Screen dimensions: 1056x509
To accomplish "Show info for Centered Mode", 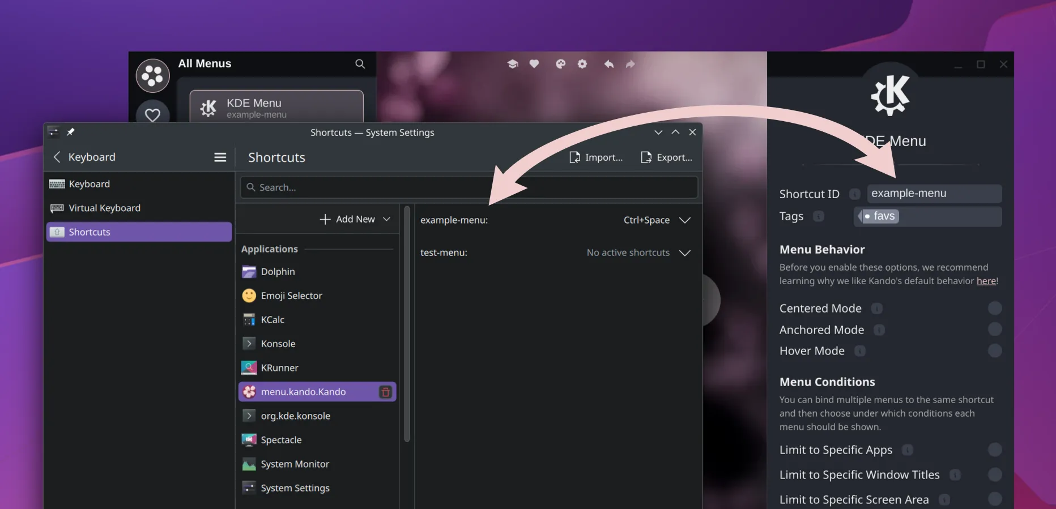I will [x=877, y=309].
